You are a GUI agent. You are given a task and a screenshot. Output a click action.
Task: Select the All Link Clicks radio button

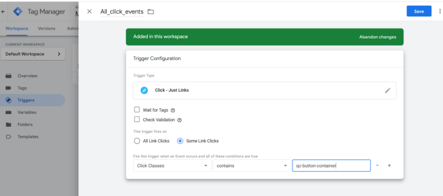pos(137,141)
